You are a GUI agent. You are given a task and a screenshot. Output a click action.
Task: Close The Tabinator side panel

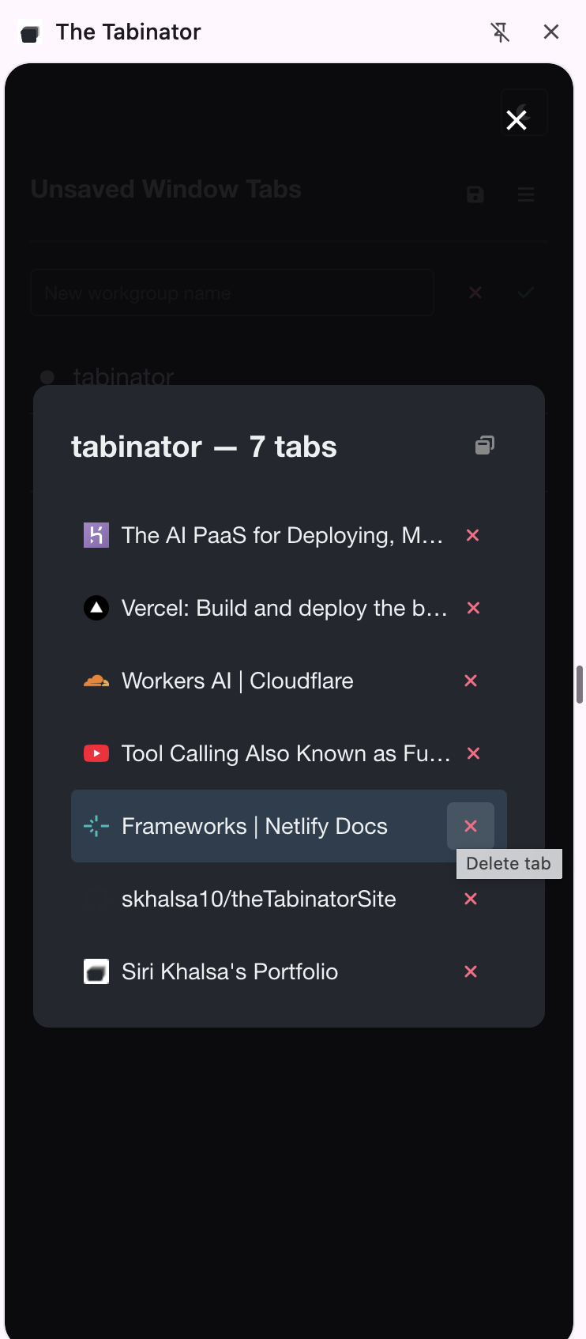[551, 32]
